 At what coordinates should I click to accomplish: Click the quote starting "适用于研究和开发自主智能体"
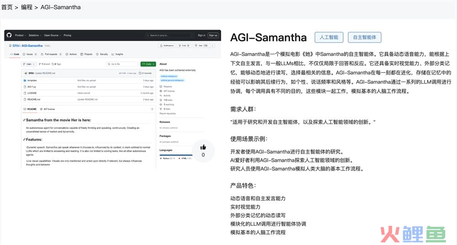[303, 122]
